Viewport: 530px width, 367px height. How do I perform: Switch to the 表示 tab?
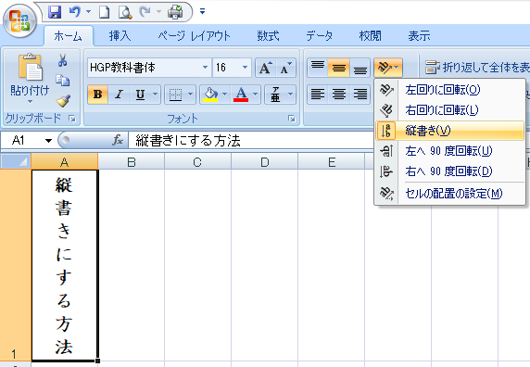(419, 36)
